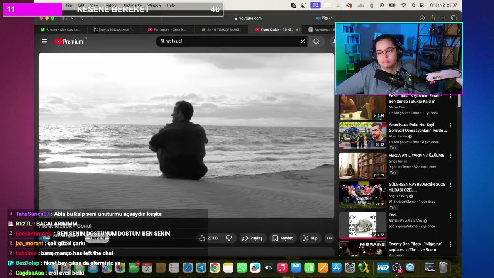Switch to 'EN İYİ TÜRKÇE ŞARKI...' tab
Viewport: 494px width, 278px height.
coord(221,29)
